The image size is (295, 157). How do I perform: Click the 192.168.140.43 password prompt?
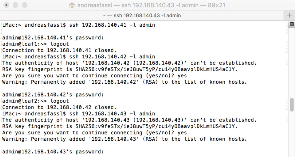tap(53, 152)
